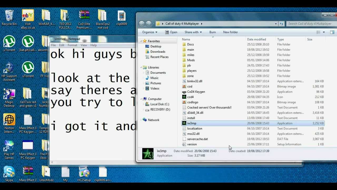Select Desktop in Favorites

[x=156, y=46]
